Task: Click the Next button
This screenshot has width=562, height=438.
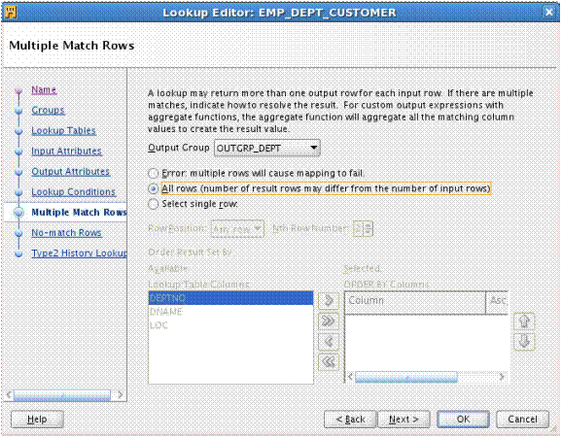Action: [404, 419]
